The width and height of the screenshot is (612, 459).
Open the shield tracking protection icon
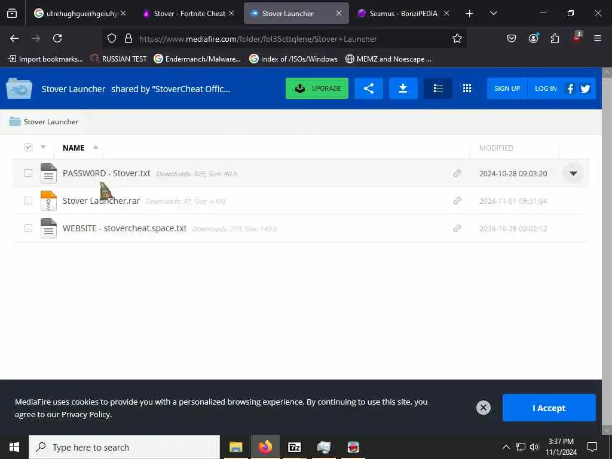click(112, 38)
